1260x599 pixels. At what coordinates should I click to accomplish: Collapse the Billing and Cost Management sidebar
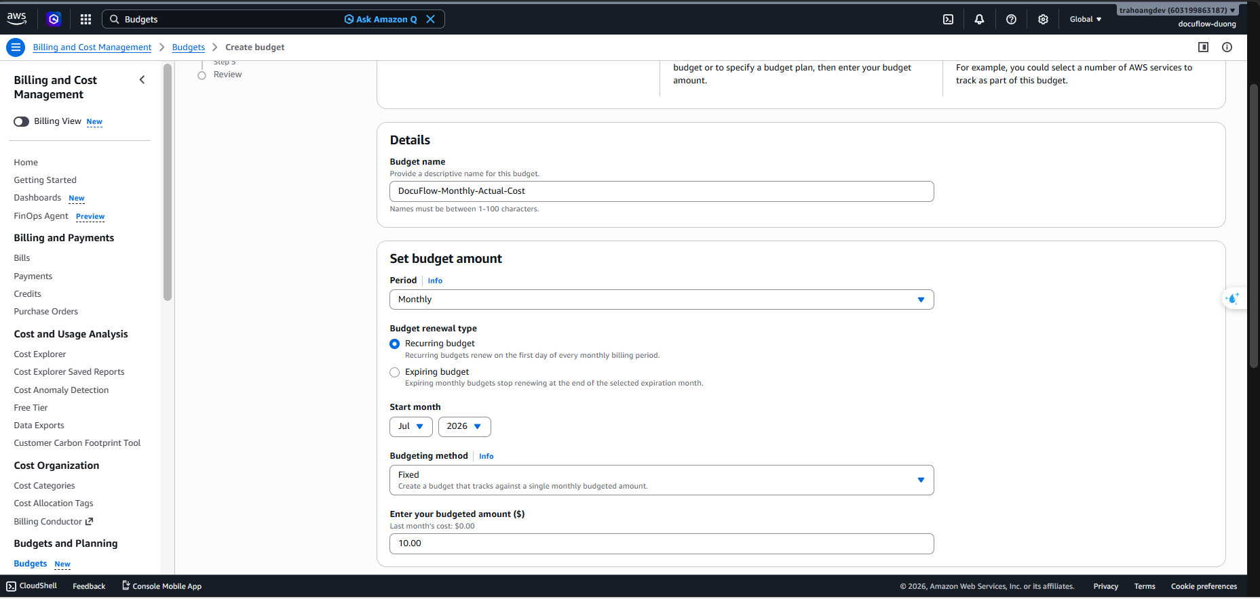[142, 80]
